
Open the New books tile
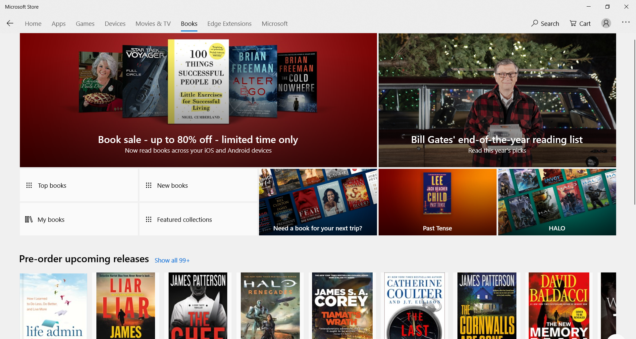198,185
